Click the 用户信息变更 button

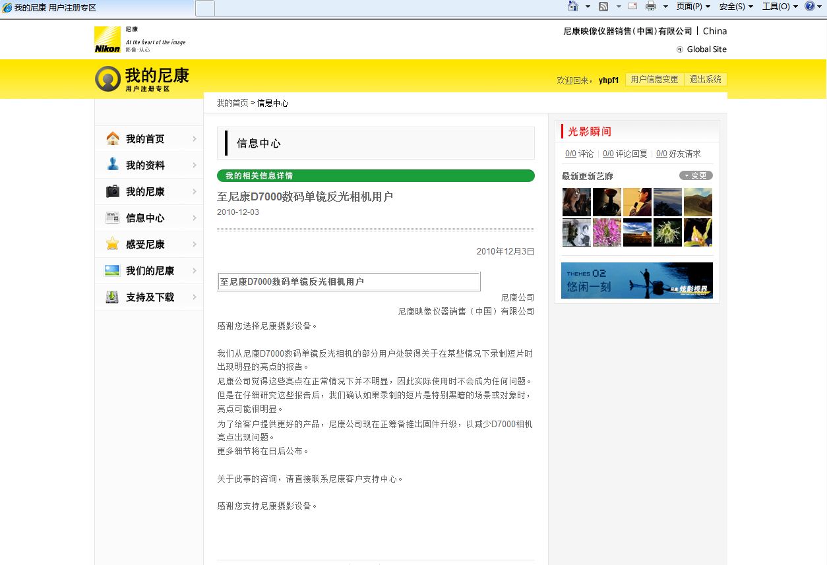coord(654,80)
